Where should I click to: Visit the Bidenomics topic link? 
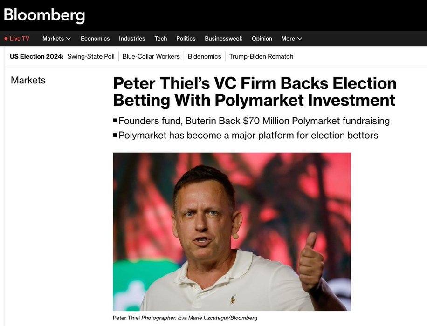pyautogui.click(x=204, y=56)
